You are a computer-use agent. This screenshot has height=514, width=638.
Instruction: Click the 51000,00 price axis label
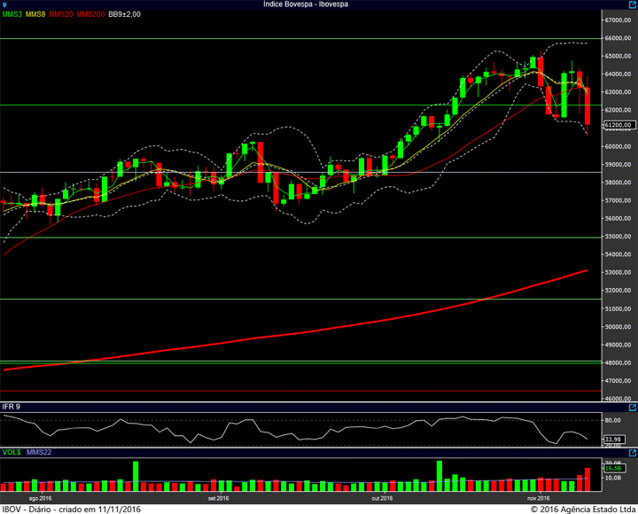tap(618, 309)
